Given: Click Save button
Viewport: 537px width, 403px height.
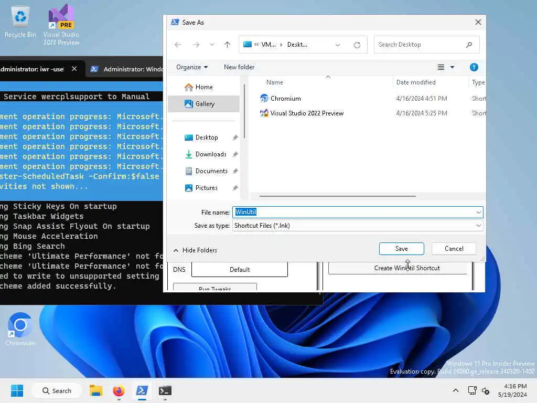Looking at the screenshot, I should point(401,249).
